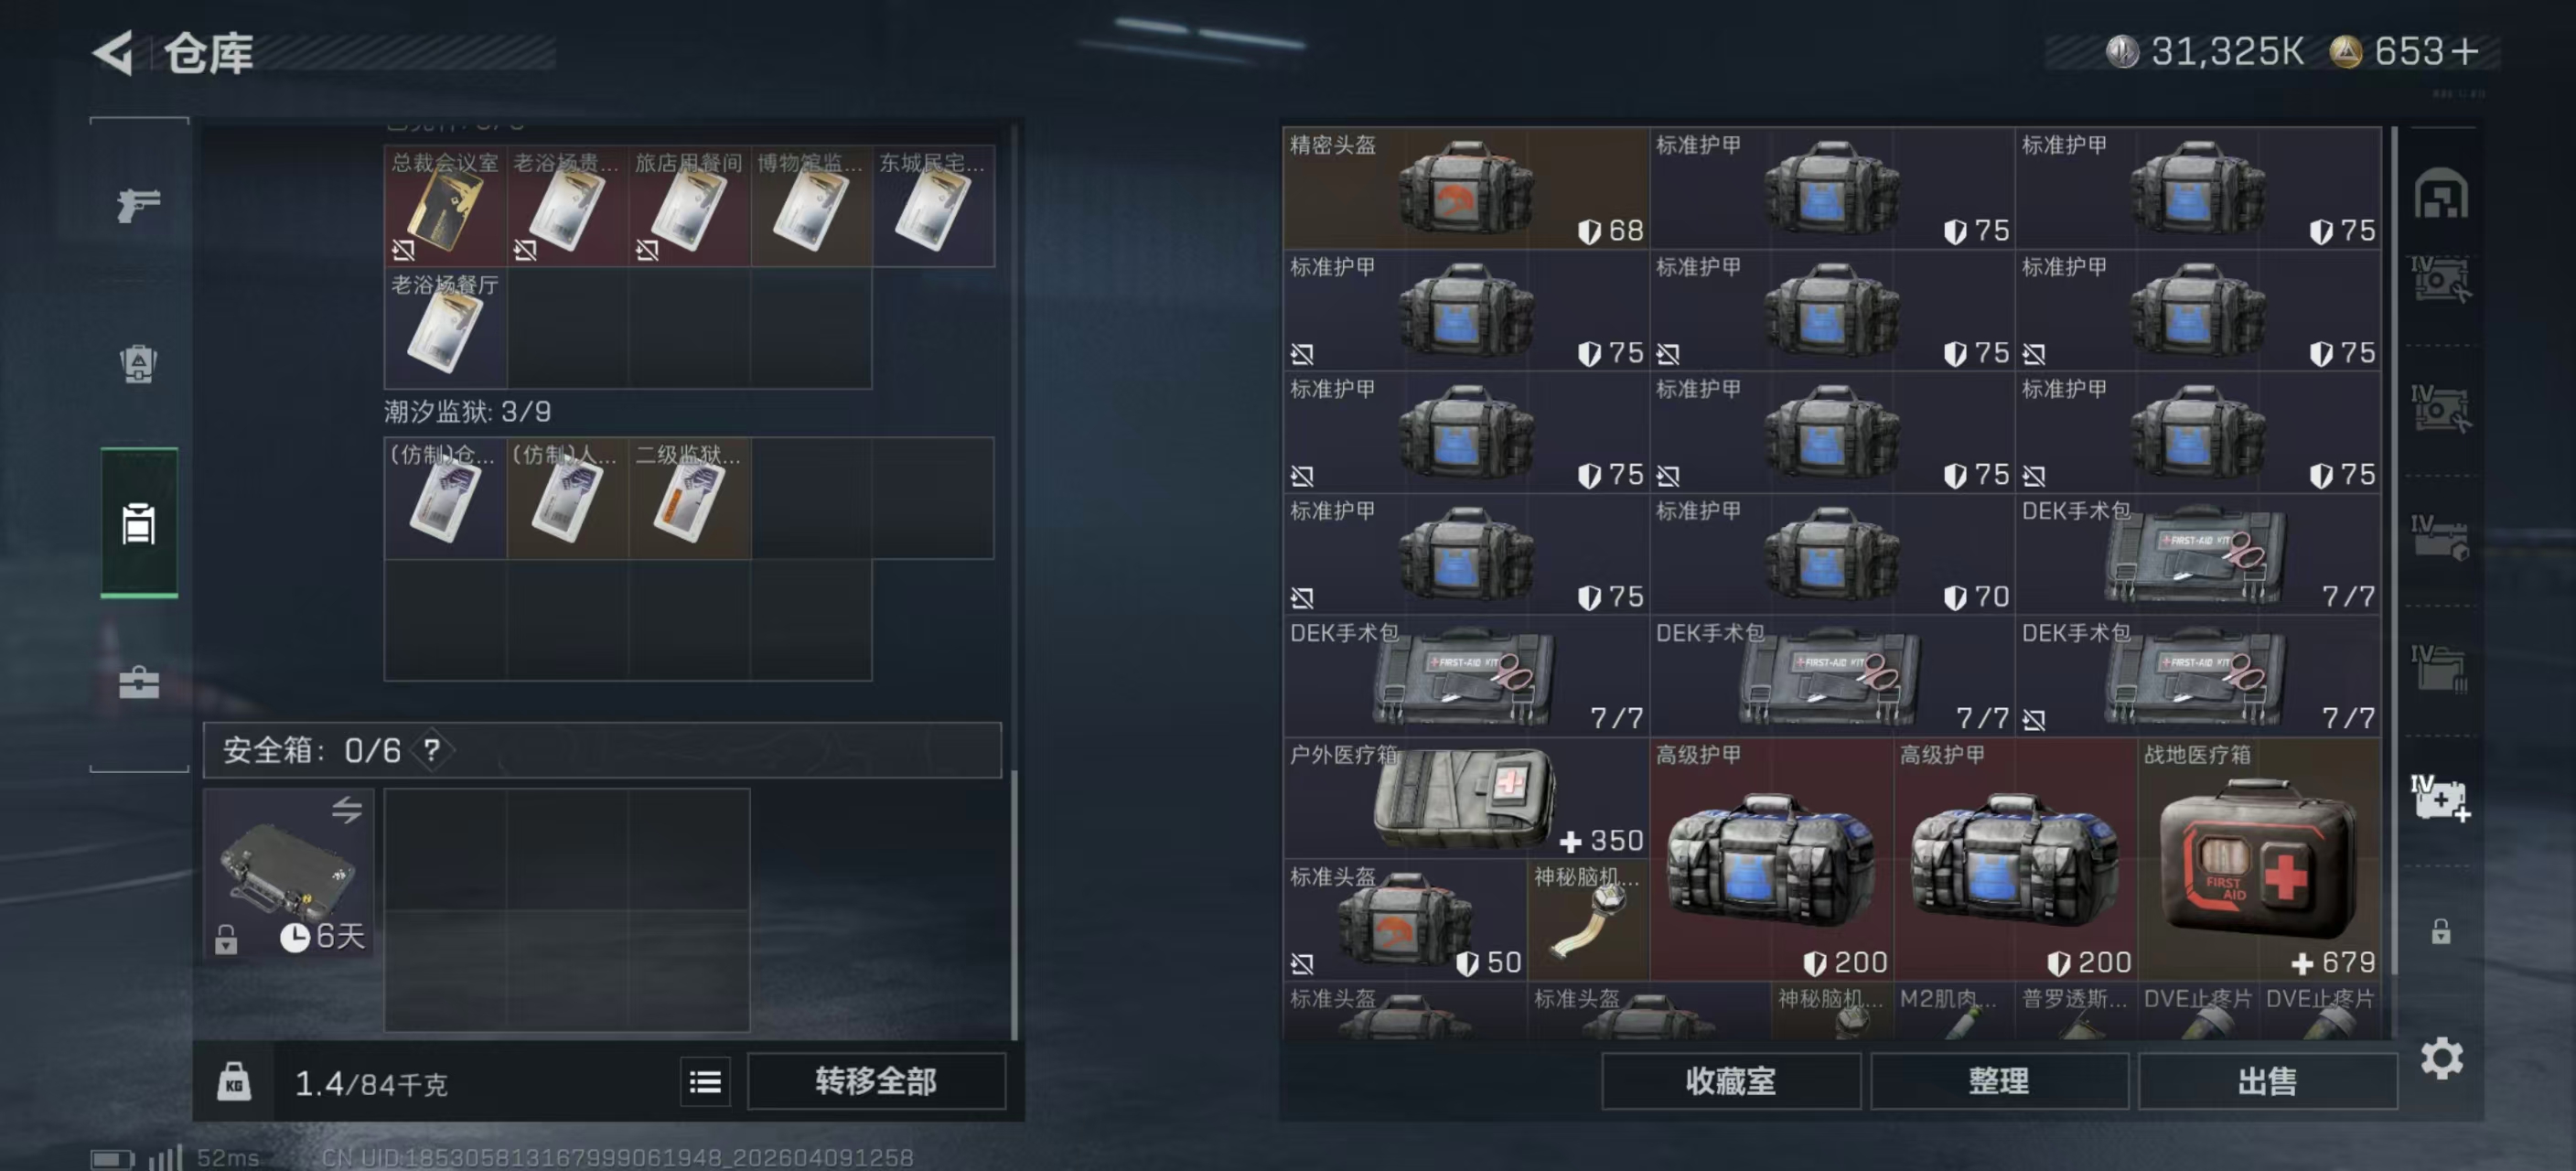2576x1171 pixels.
Task: Swap the safe box via arrows icon
Action: tap(347, 809)
